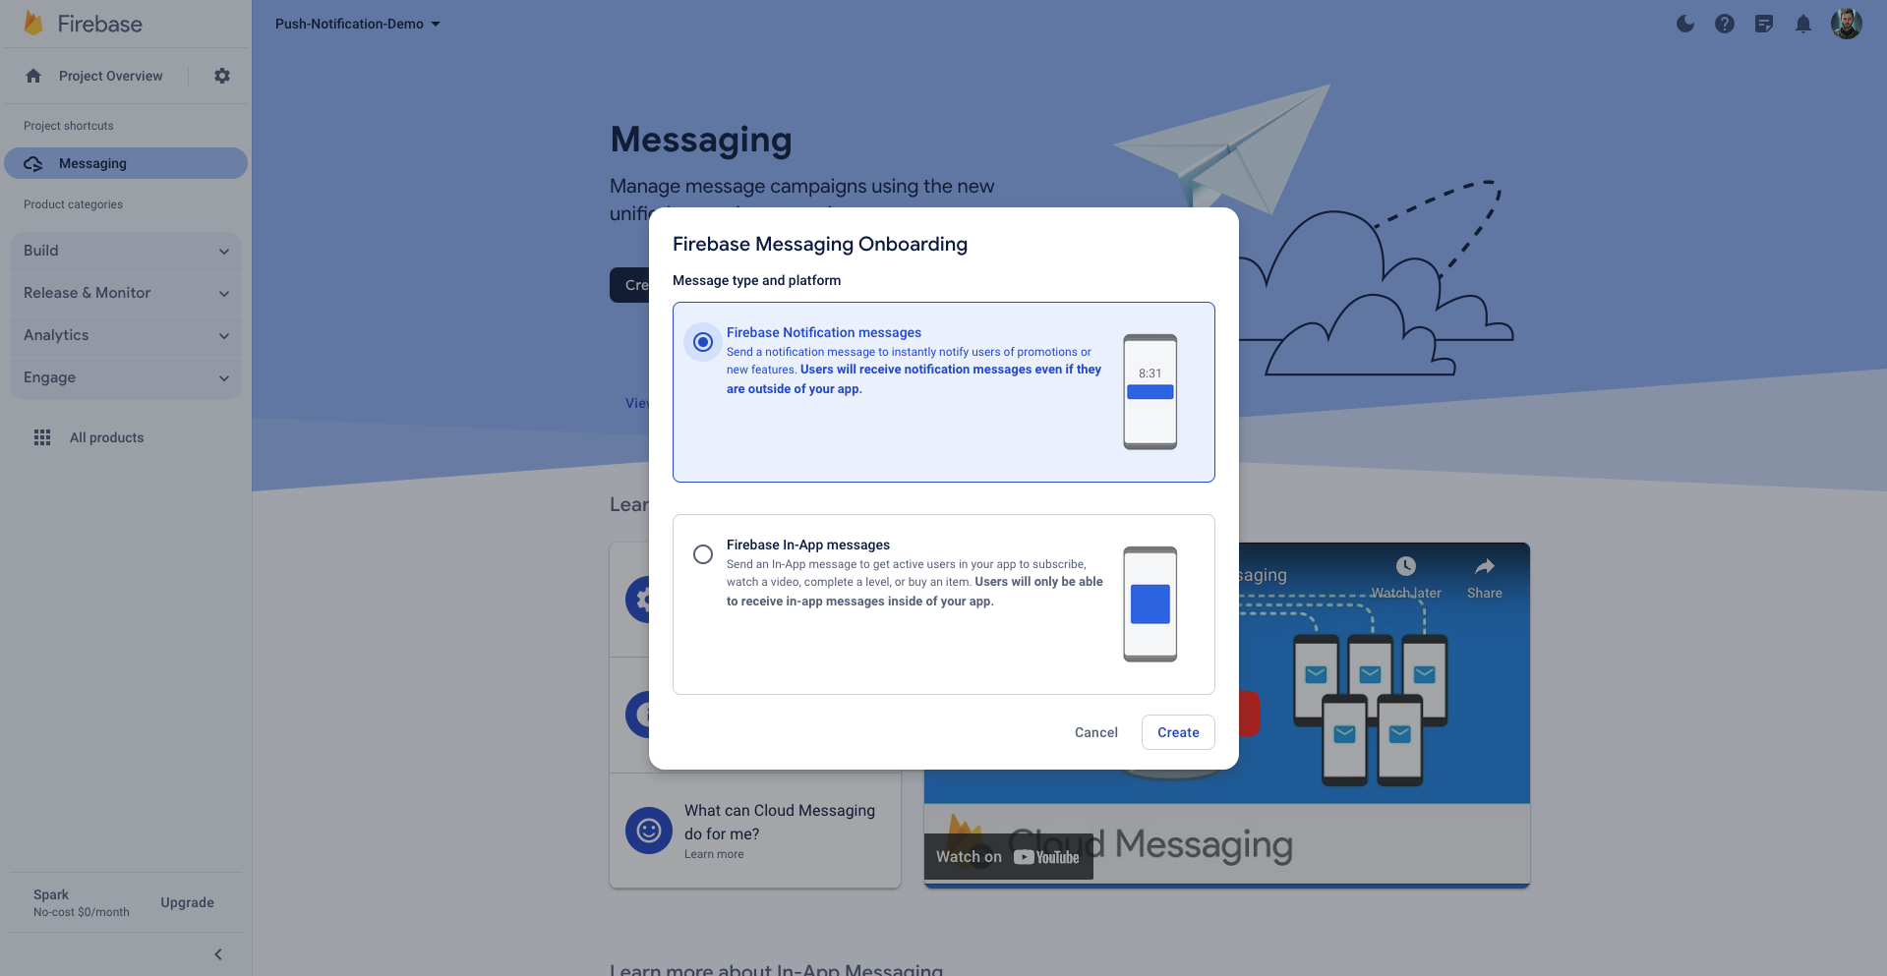1887x976 pixels.
Task: Click Firebase Notification messages title text
Action: (x=824, y=332)
